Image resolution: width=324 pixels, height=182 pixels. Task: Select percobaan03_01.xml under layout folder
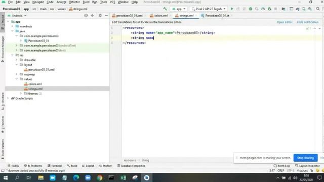(x=42, y=70)
